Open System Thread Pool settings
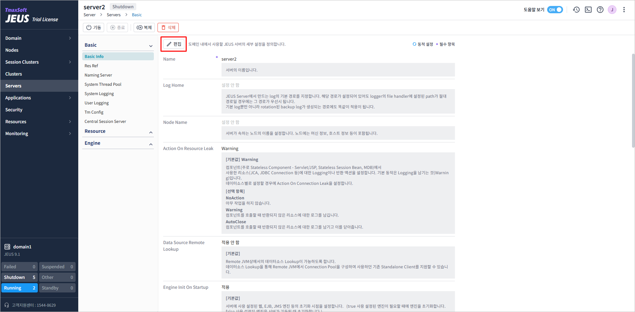Screen dimensions: 635x312 (103, 84)
